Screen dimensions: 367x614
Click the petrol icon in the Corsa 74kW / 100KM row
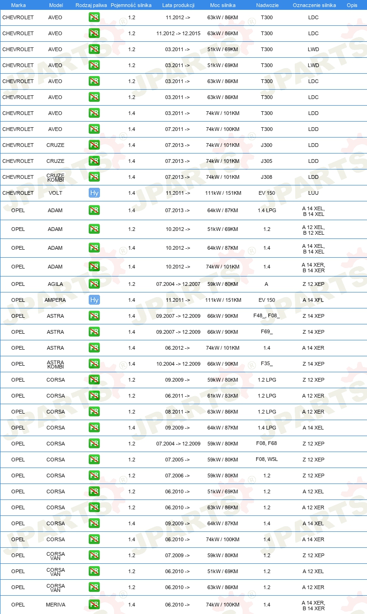[x=94, y=539]
